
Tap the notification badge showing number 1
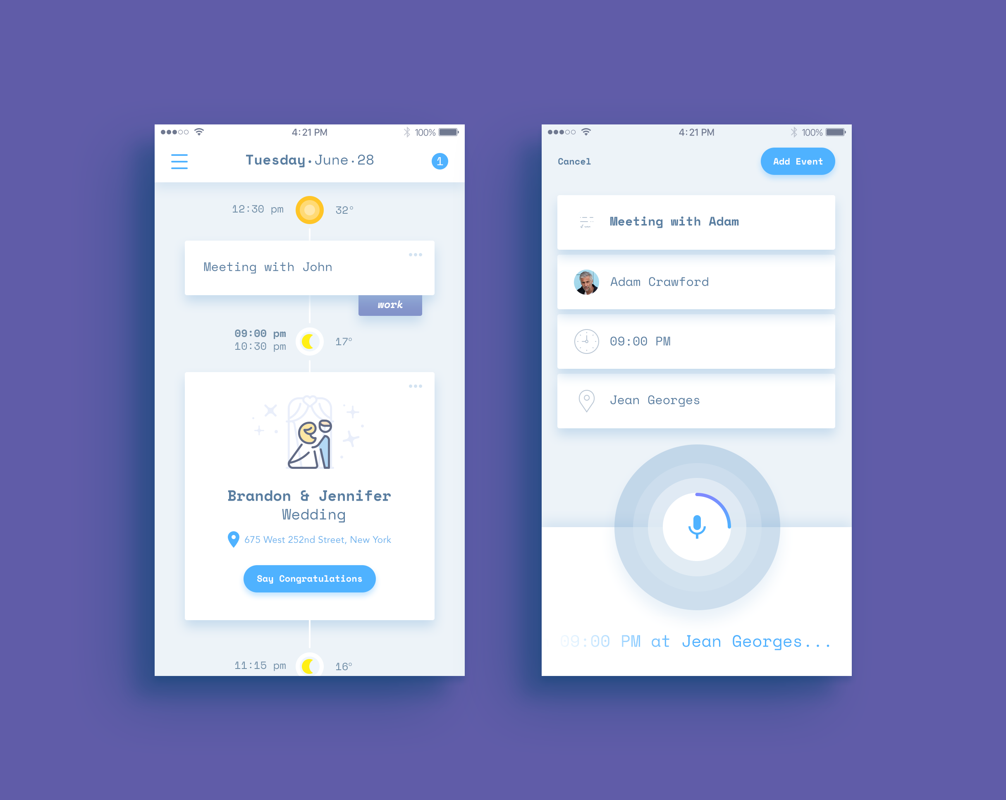[x=442, y=161]
